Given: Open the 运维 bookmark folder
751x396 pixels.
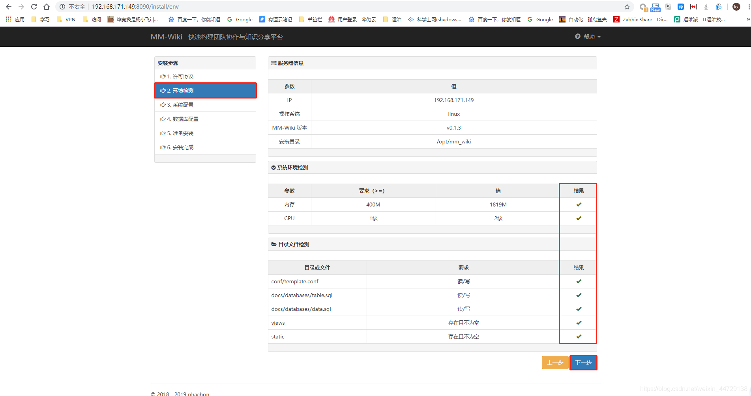Looking at the screenshot, I should click(392, 19).
